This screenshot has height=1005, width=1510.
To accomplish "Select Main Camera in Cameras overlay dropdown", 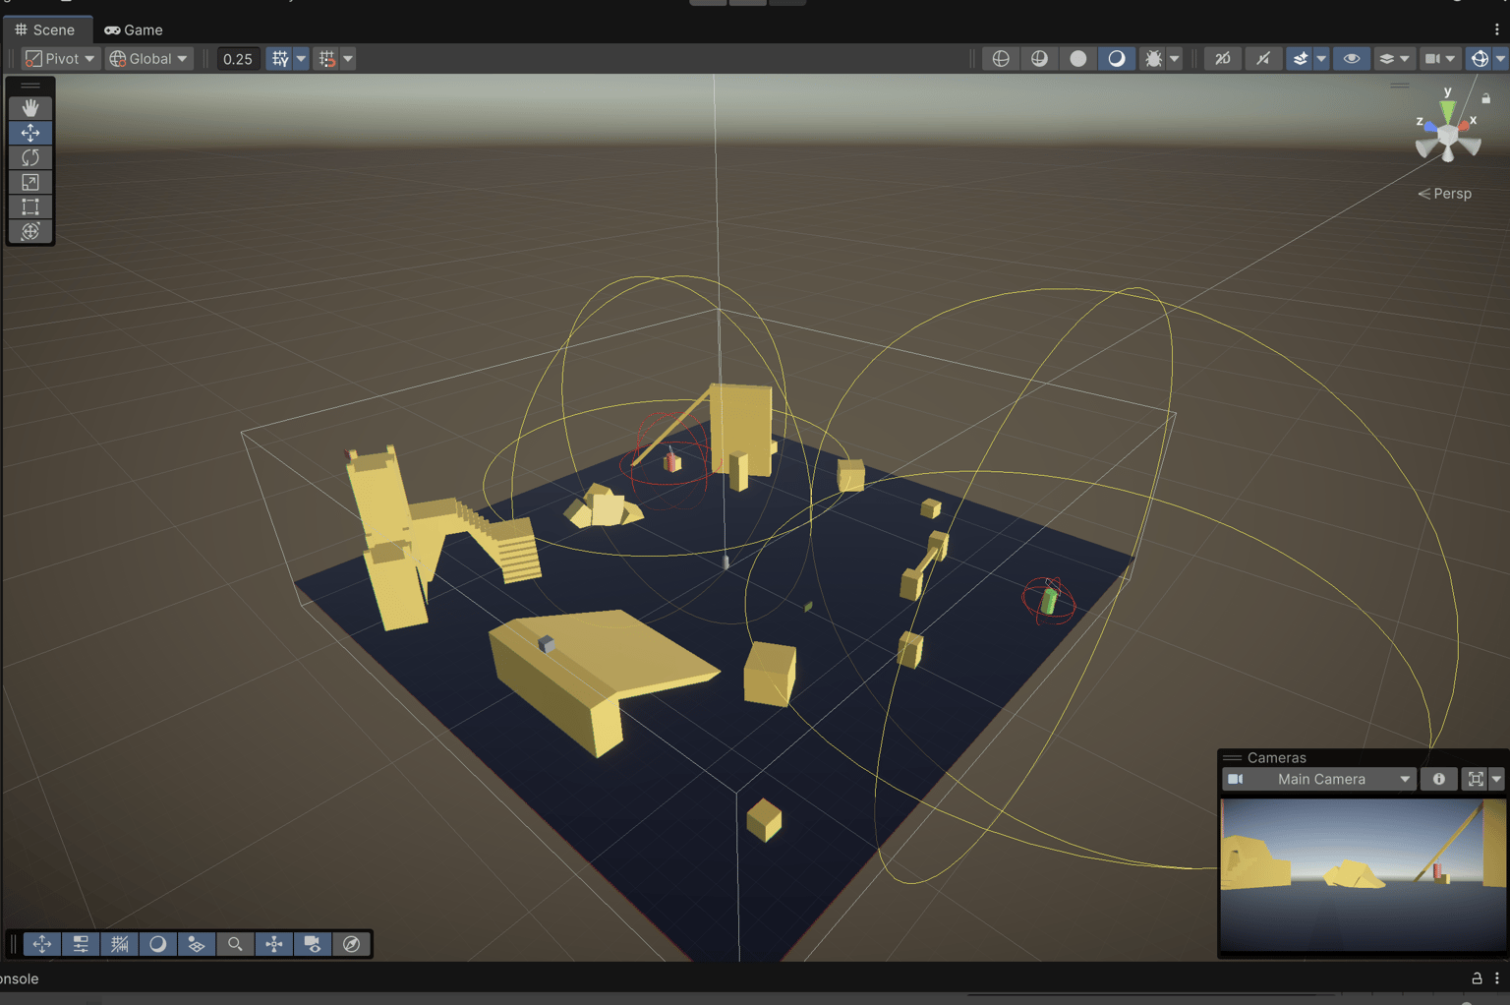I will click(x=1319, y=780).
